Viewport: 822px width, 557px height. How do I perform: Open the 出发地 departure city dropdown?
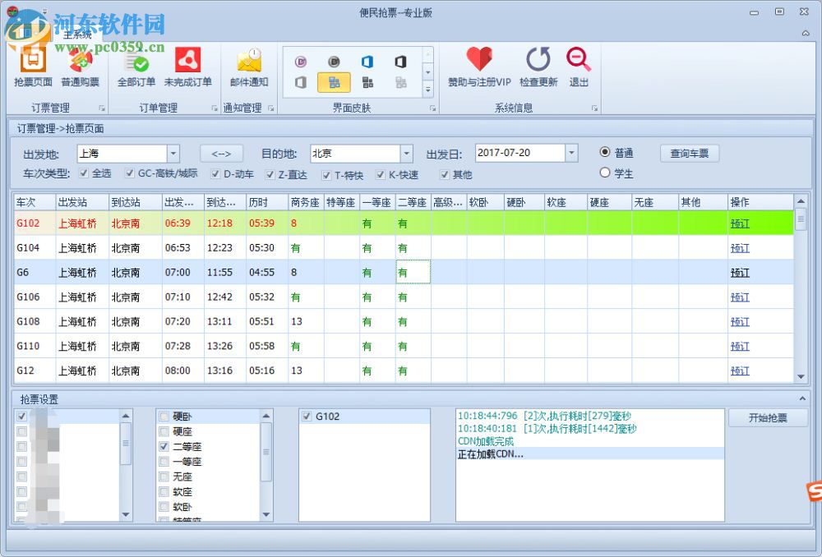pyautogui.click(x=173, y=153)
